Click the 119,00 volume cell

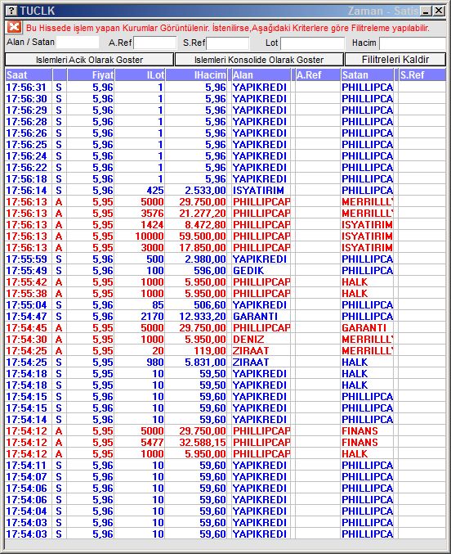[x=210, y=351]
